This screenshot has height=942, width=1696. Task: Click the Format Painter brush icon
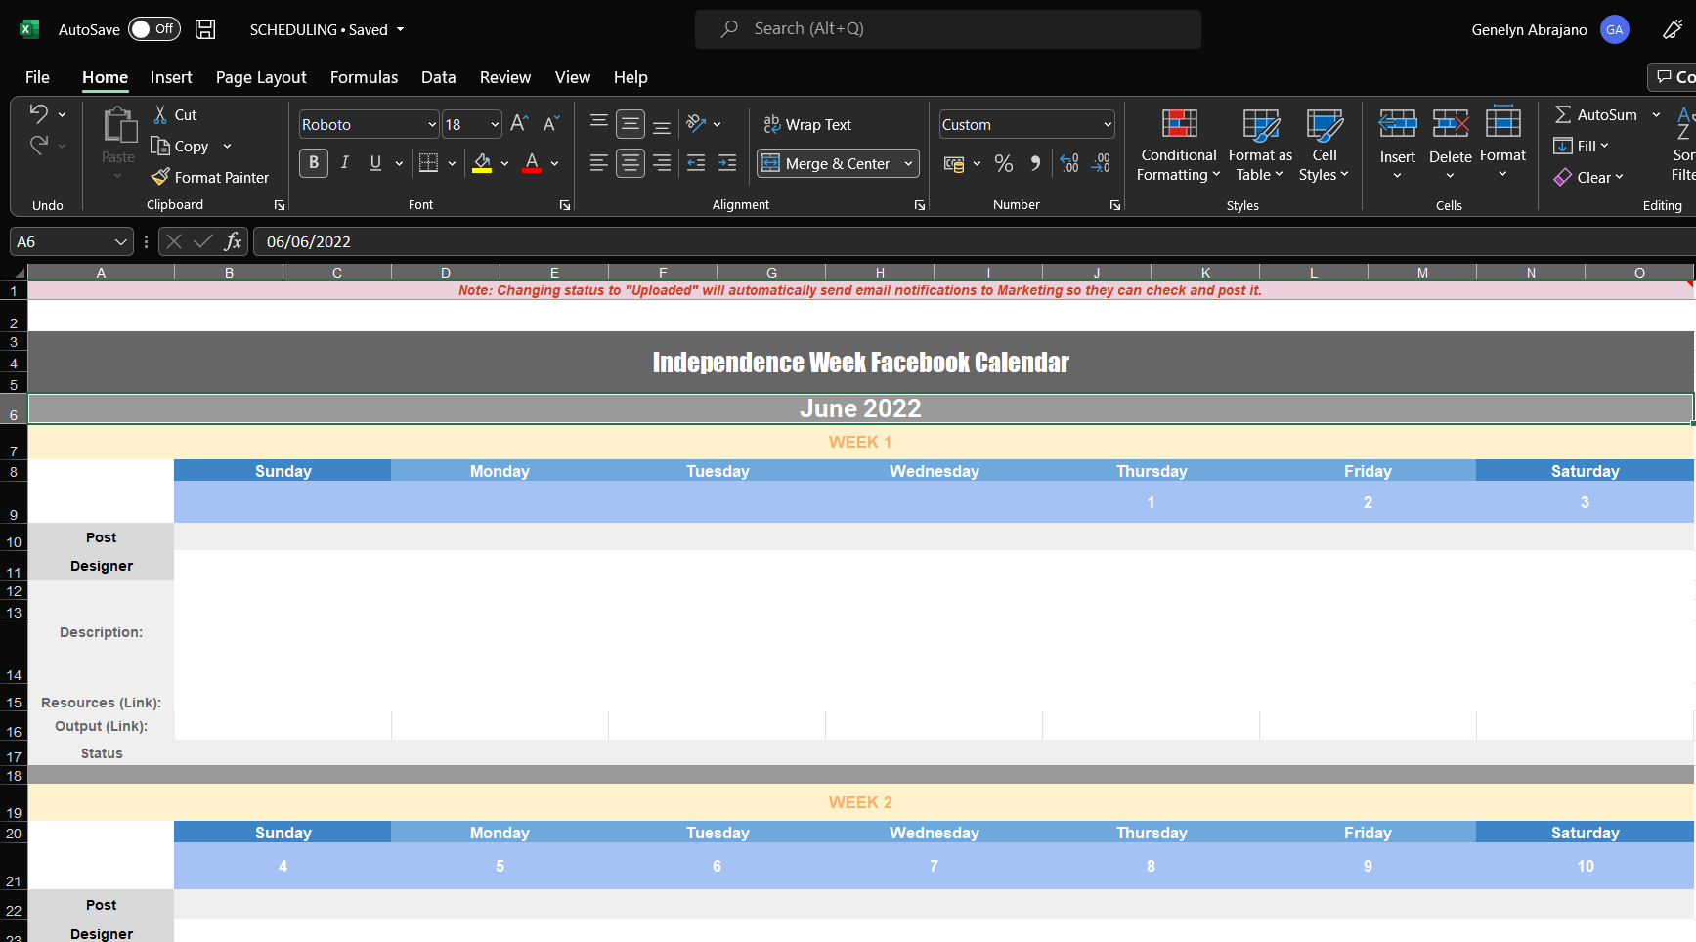point(161,177)
